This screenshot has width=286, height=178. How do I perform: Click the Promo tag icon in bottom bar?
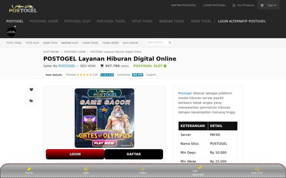point(29,169)
